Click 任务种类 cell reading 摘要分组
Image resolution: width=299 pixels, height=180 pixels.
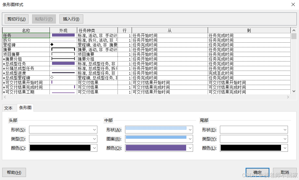click(x=97, y=59)
